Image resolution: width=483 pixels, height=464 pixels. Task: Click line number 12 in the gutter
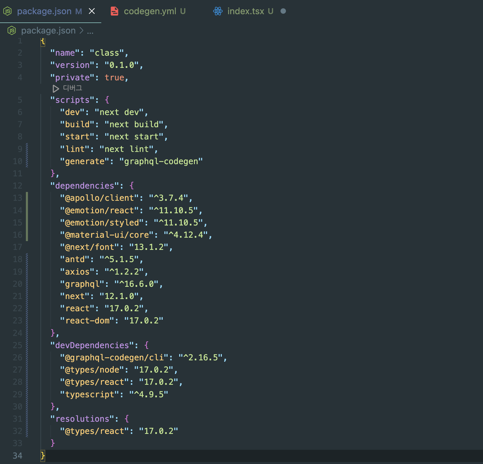pos(17,186)
